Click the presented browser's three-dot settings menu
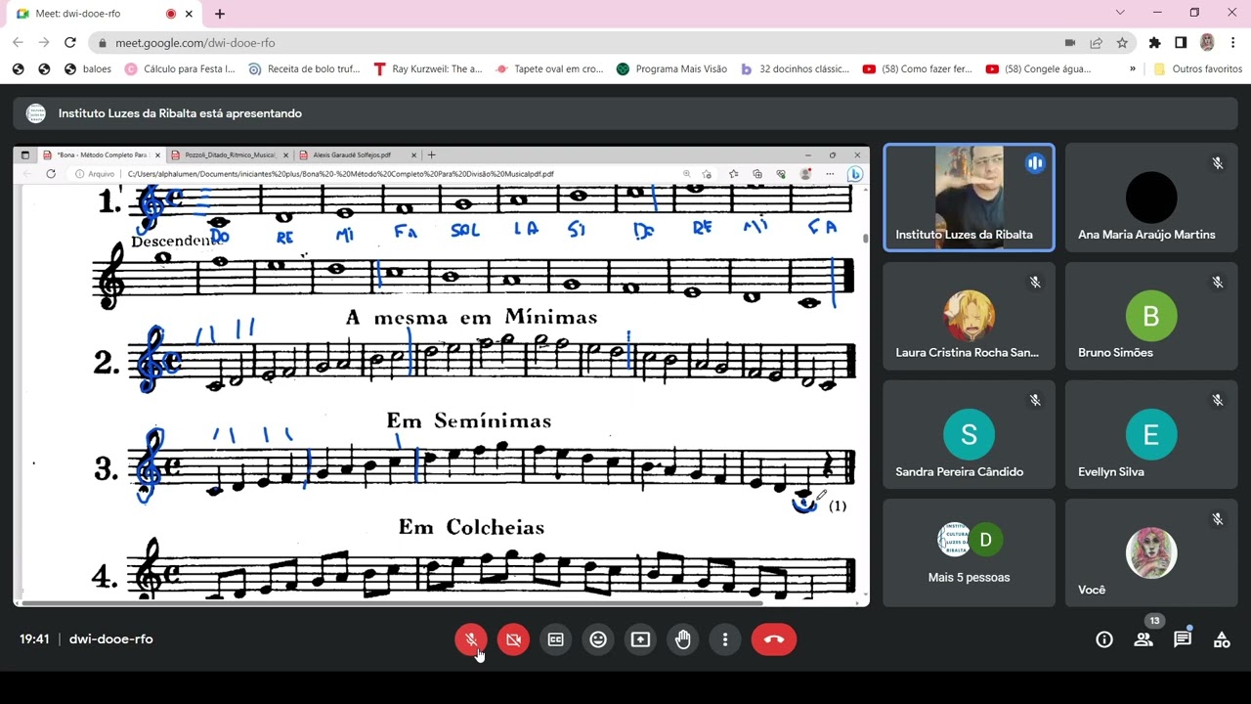 pyautogui.click(x=830, y=174)
